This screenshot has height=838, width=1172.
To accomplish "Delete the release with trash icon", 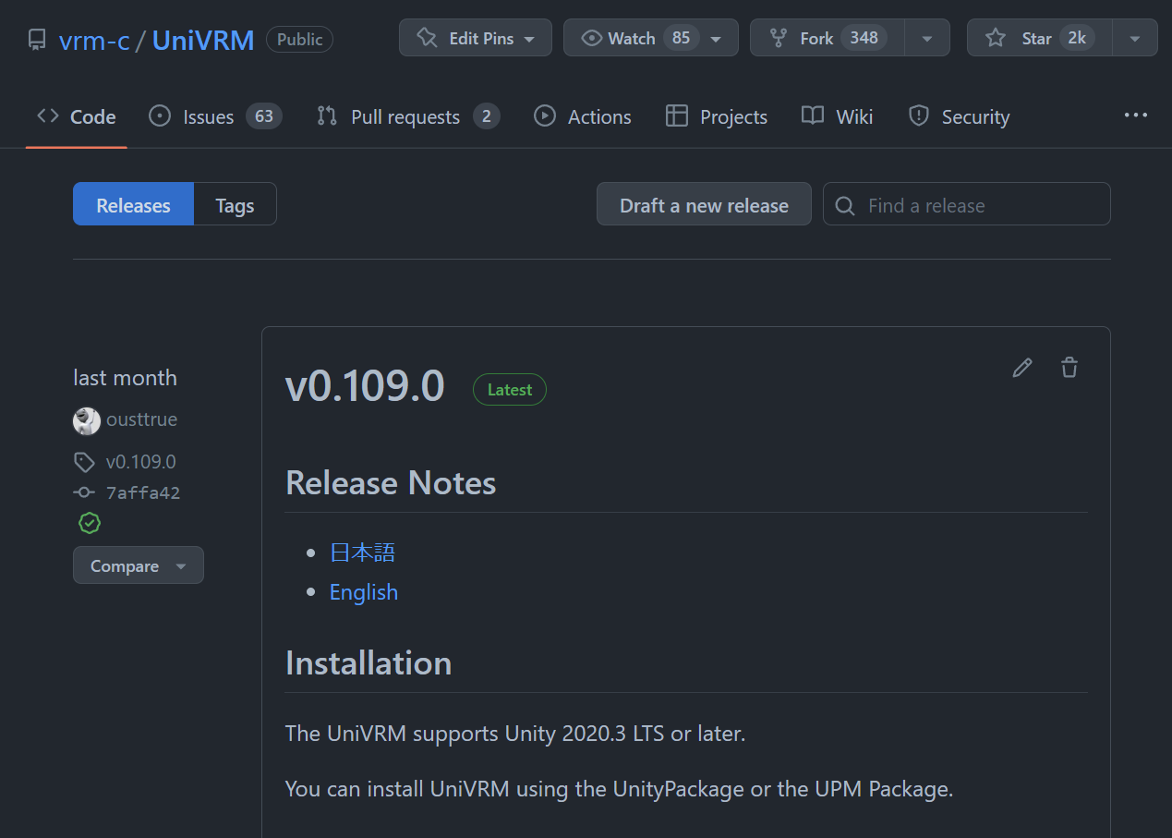I will pos(1069,368).
